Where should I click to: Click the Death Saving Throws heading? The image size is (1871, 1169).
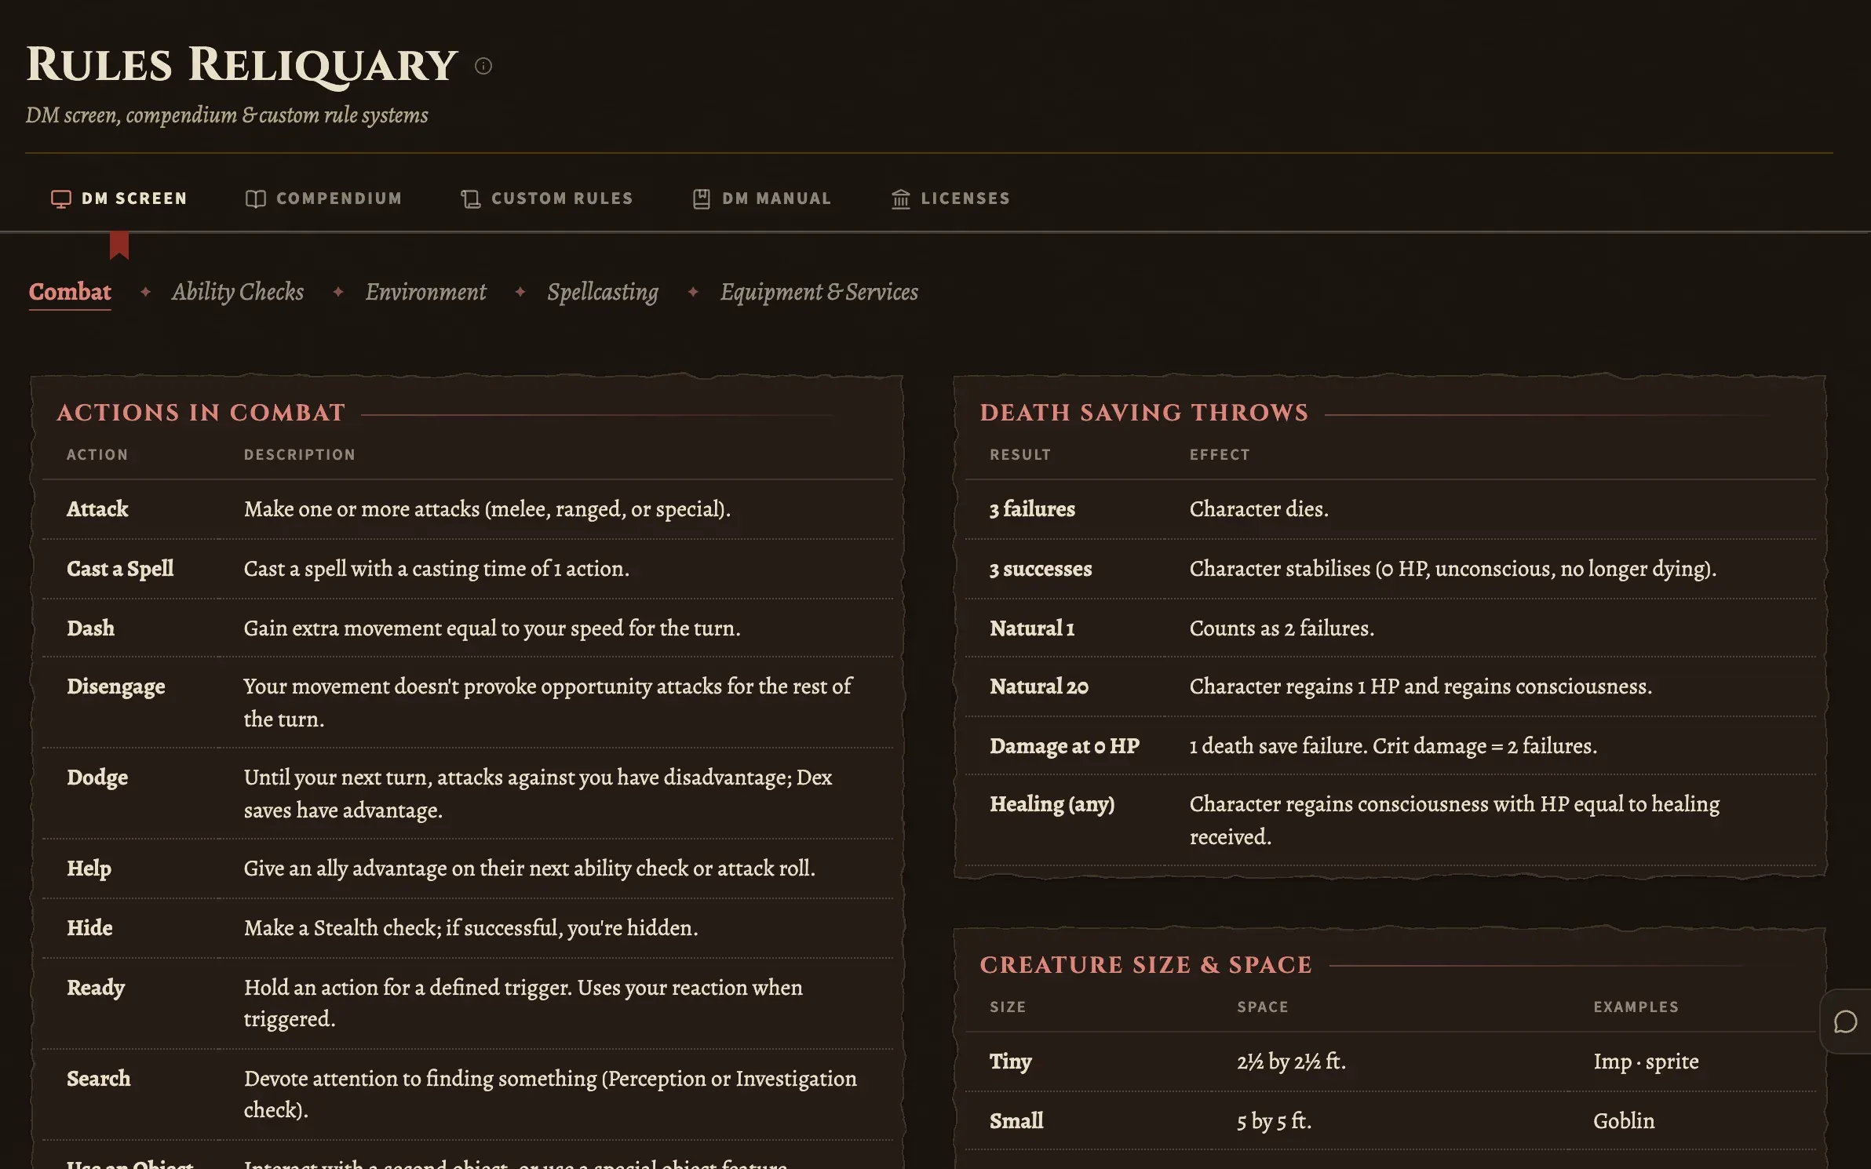tap(1144, 413)
